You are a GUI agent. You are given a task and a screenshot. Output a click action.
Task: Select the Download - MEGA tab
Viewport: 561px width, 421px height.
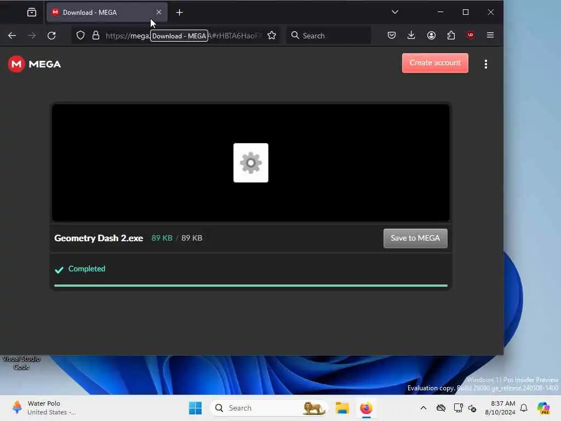pos(107,13)
